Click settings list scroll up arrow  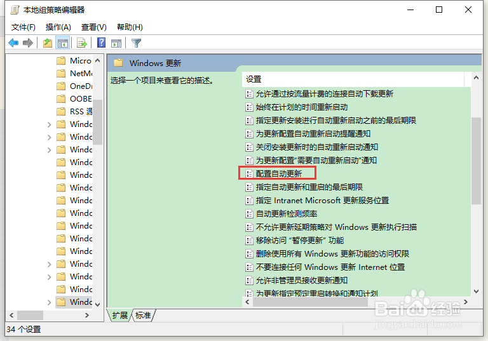click(476, 77)
